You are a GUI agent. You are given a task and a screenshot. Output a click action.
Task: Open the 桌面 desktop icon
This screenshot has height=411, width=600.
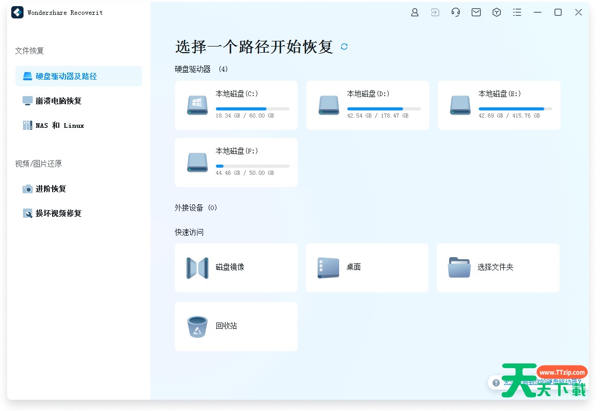point(328,268)
